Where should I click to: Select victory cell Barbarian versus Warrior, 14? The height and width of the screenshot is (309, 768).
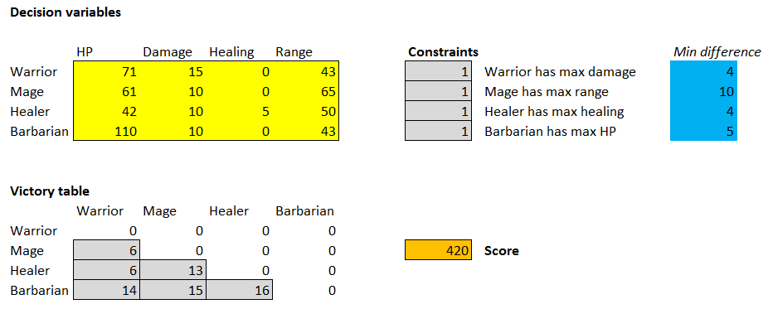pos(107,290)
